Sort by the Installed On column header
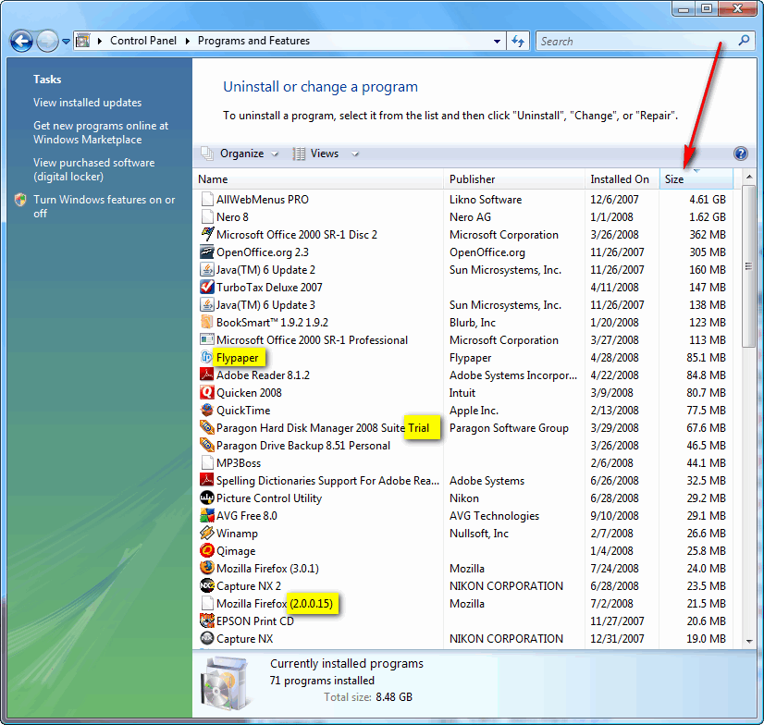764x725 pixels. coord(622,179)
